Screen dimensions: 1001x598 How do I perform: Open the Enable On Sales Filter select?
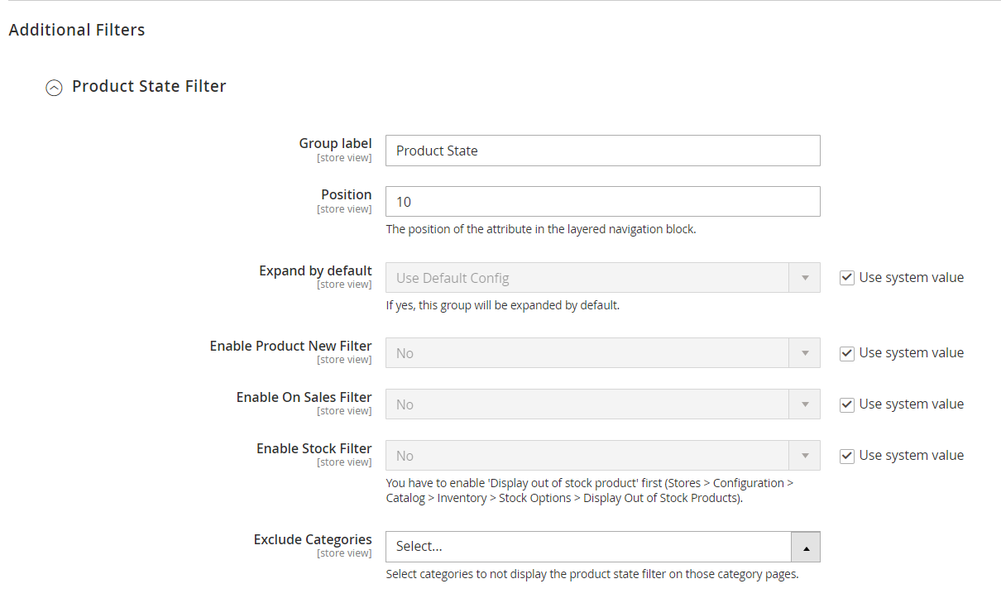coord(587,404)
